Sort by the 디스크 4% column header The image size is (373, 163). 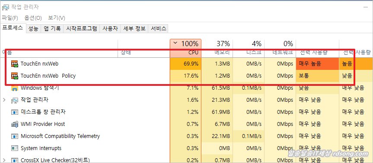249,48
